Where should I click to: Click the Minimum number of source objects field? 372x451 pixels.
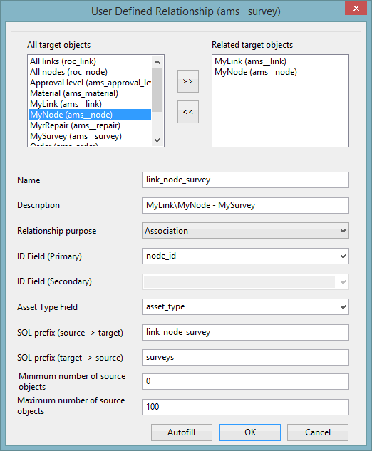(x=245, y=381)
